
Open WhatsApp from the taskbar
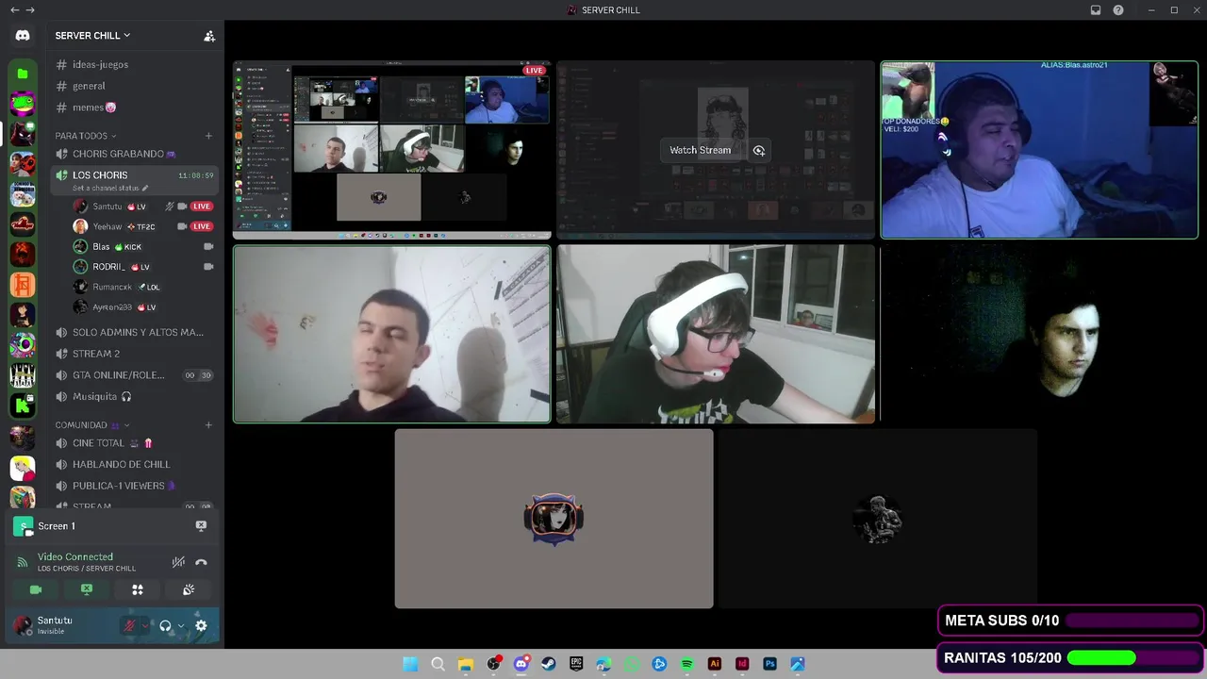pos(632,664)
